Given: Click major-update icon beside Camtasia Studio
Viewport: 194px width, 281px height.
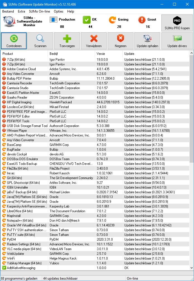Looking at the screenshot, I should coord(4,88).
